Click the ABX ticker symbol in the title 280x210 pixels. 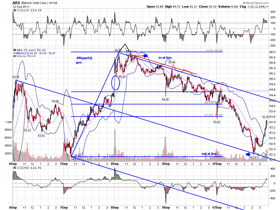[x=16, y=3]
